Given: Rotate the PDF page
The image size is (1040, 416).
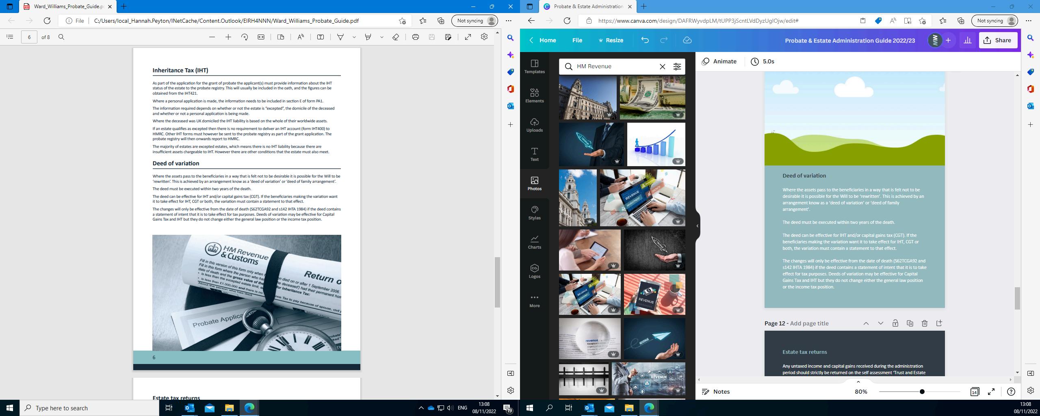Looking at the screenshot, I should tap(245, 37).
